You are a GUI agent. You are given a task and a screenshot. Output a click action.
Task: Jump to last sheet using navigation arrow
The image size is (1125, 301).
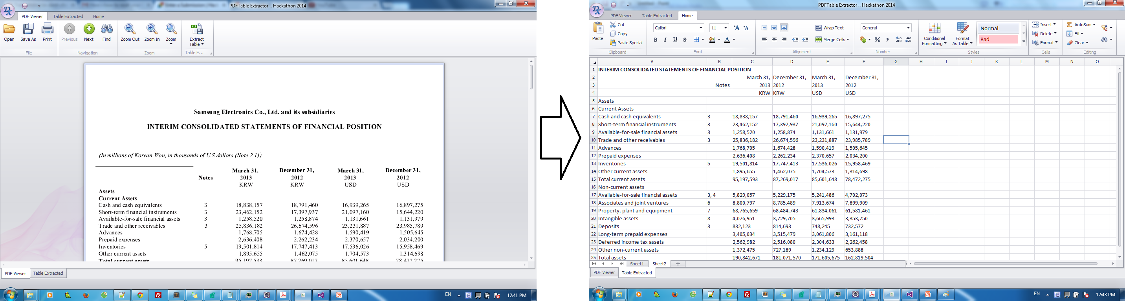click(x=621, y=263)
